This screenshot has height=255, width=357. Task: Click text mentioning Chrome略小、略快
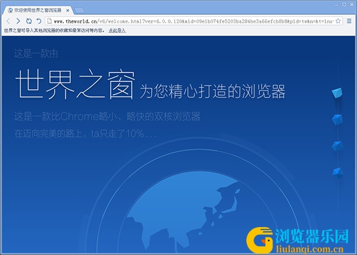coord(107,117)
